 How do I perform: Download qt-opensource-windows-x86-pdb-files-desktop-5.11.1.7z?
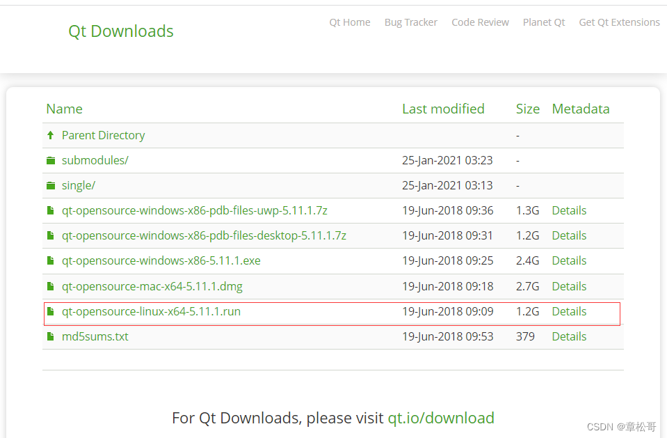point(204,235)
